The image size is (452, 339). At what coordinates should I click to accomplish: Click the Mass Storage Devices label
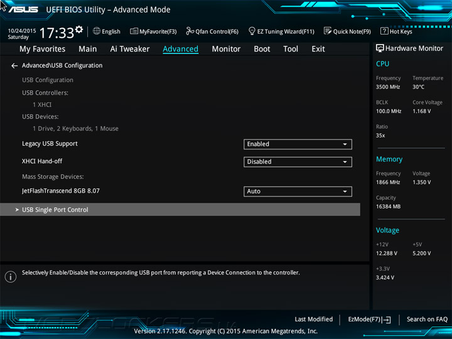53,176
